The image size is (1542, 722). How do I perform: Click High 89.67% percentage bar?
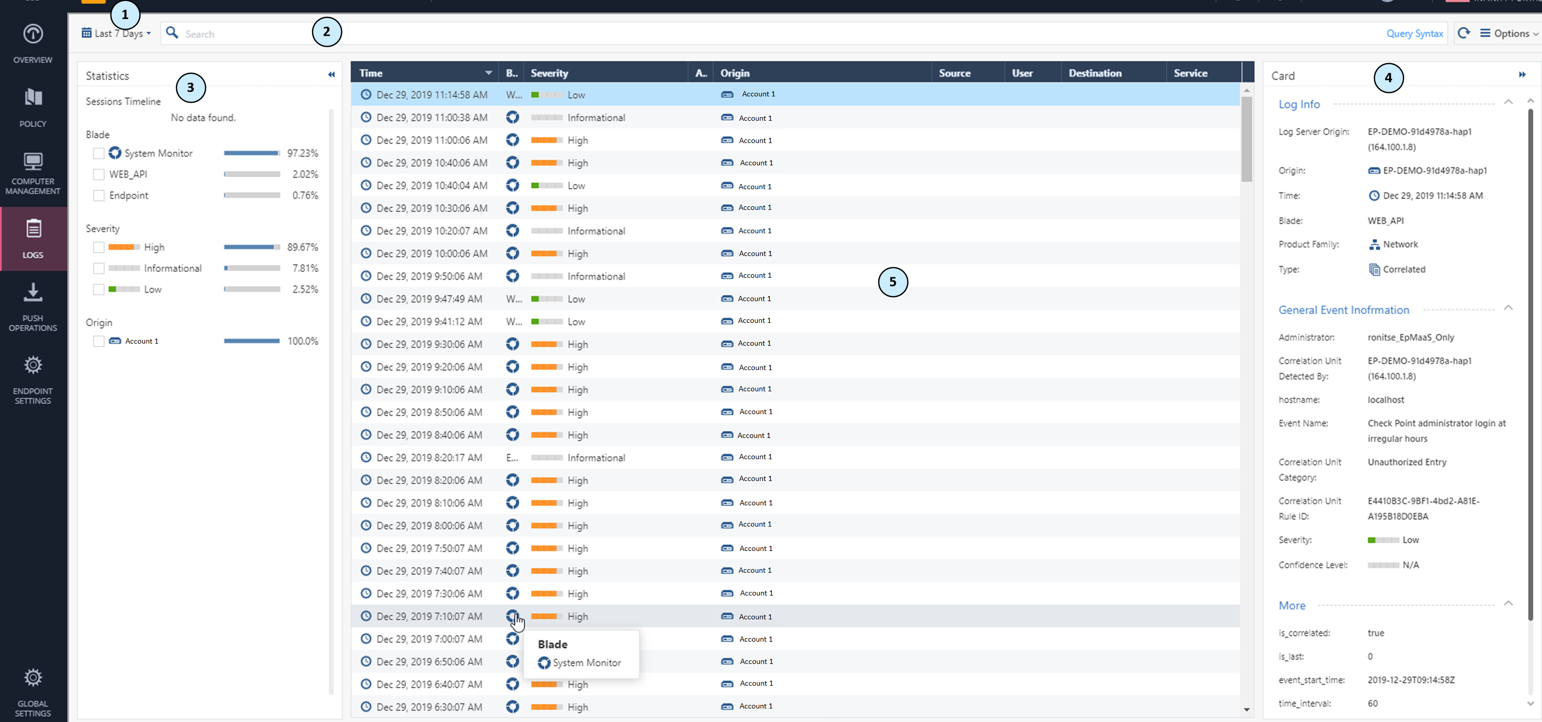click(x=252, y=247)
